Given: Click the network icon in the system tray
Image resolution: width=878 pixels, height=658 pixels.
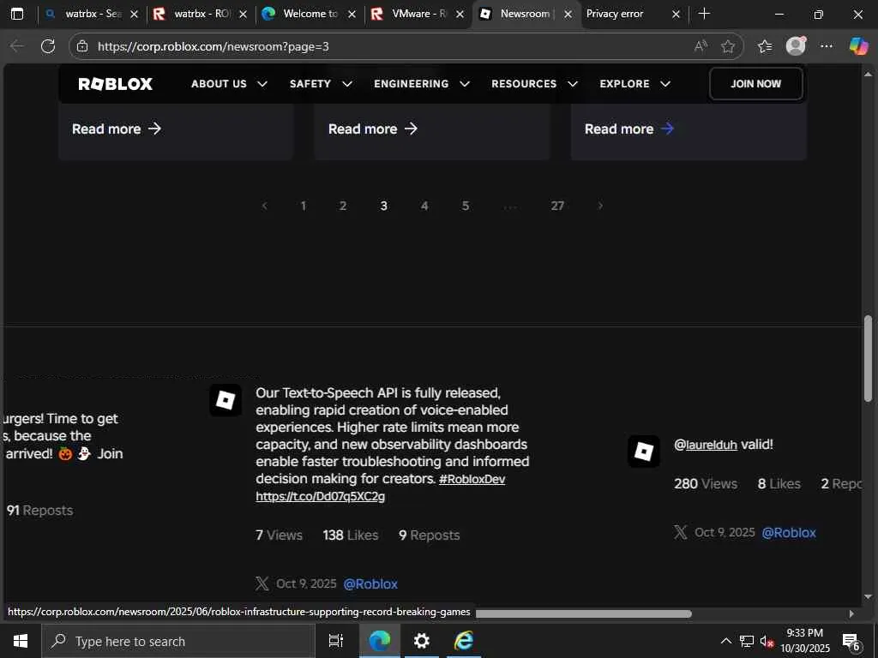Looking at the screenshot, I should (x=747, y=641).
